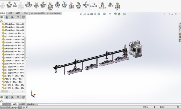The height and width of the screenshot is (109, 181).
Task: Toggle Instant3D mode
Action: pyautogui.click(x=94, y=5)
